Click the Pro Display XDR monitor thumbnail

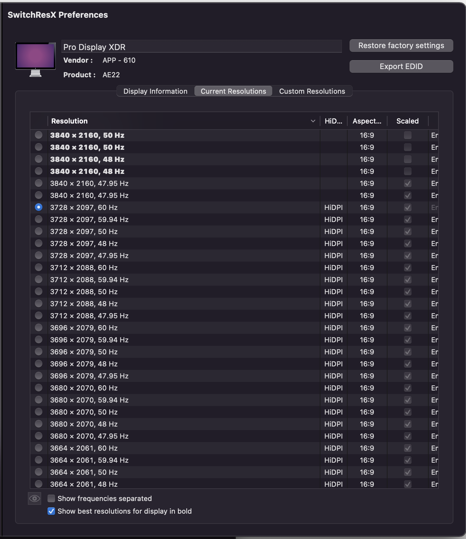coord(35,60)
